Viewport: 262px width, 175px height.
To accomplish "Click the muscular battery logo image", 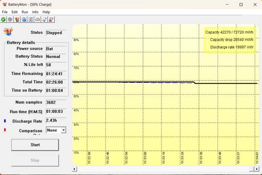I will (x=8, y=31).
